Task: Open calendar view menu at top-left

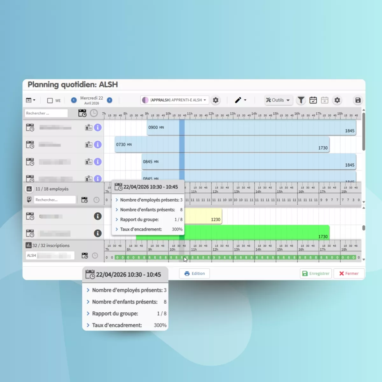Action: (31, 100)
